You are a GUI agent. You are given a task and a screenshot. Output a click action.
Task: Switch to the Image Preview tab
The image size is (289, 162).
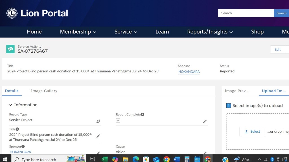237,91
